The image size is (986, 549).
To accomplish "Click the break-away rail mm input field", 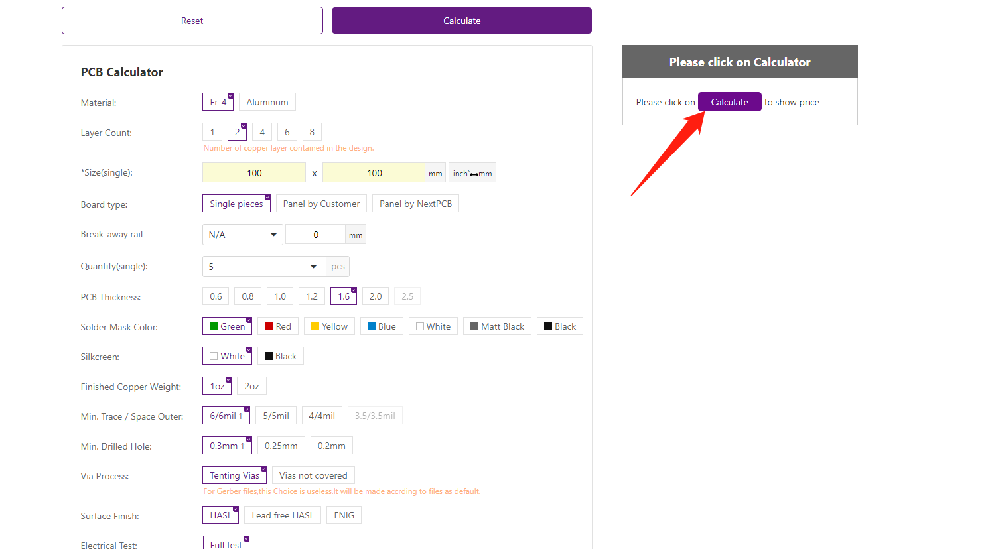I will [x=316, y=235].
